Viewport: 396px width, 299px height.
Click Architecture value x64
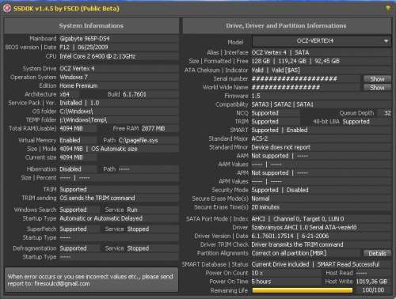coord(64,94)
